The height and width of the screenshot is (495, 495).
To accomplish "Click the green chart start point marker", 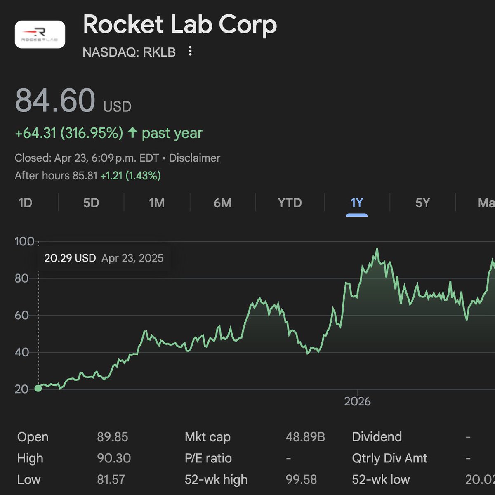I will (38, 388).
